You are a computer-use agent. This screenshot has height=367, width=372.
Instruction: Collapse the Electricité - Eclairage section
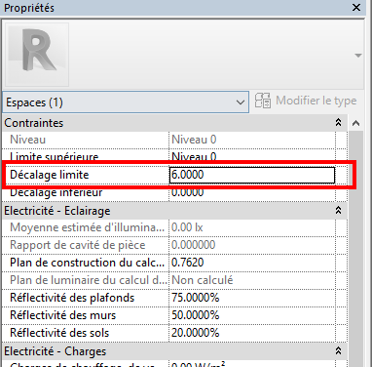tap(338, 211)
